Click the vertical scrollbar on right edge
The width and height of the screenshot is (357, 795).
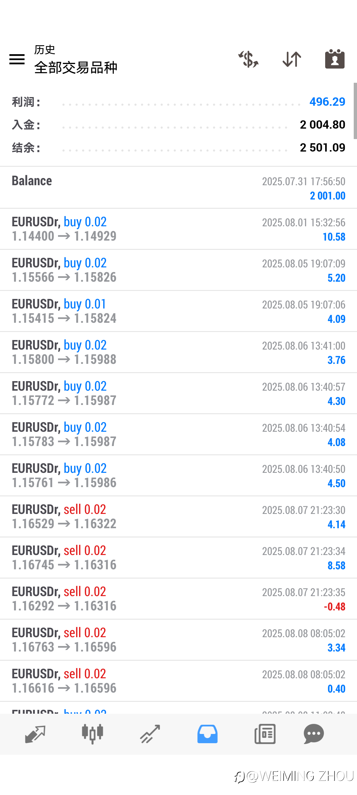point(355,111)
